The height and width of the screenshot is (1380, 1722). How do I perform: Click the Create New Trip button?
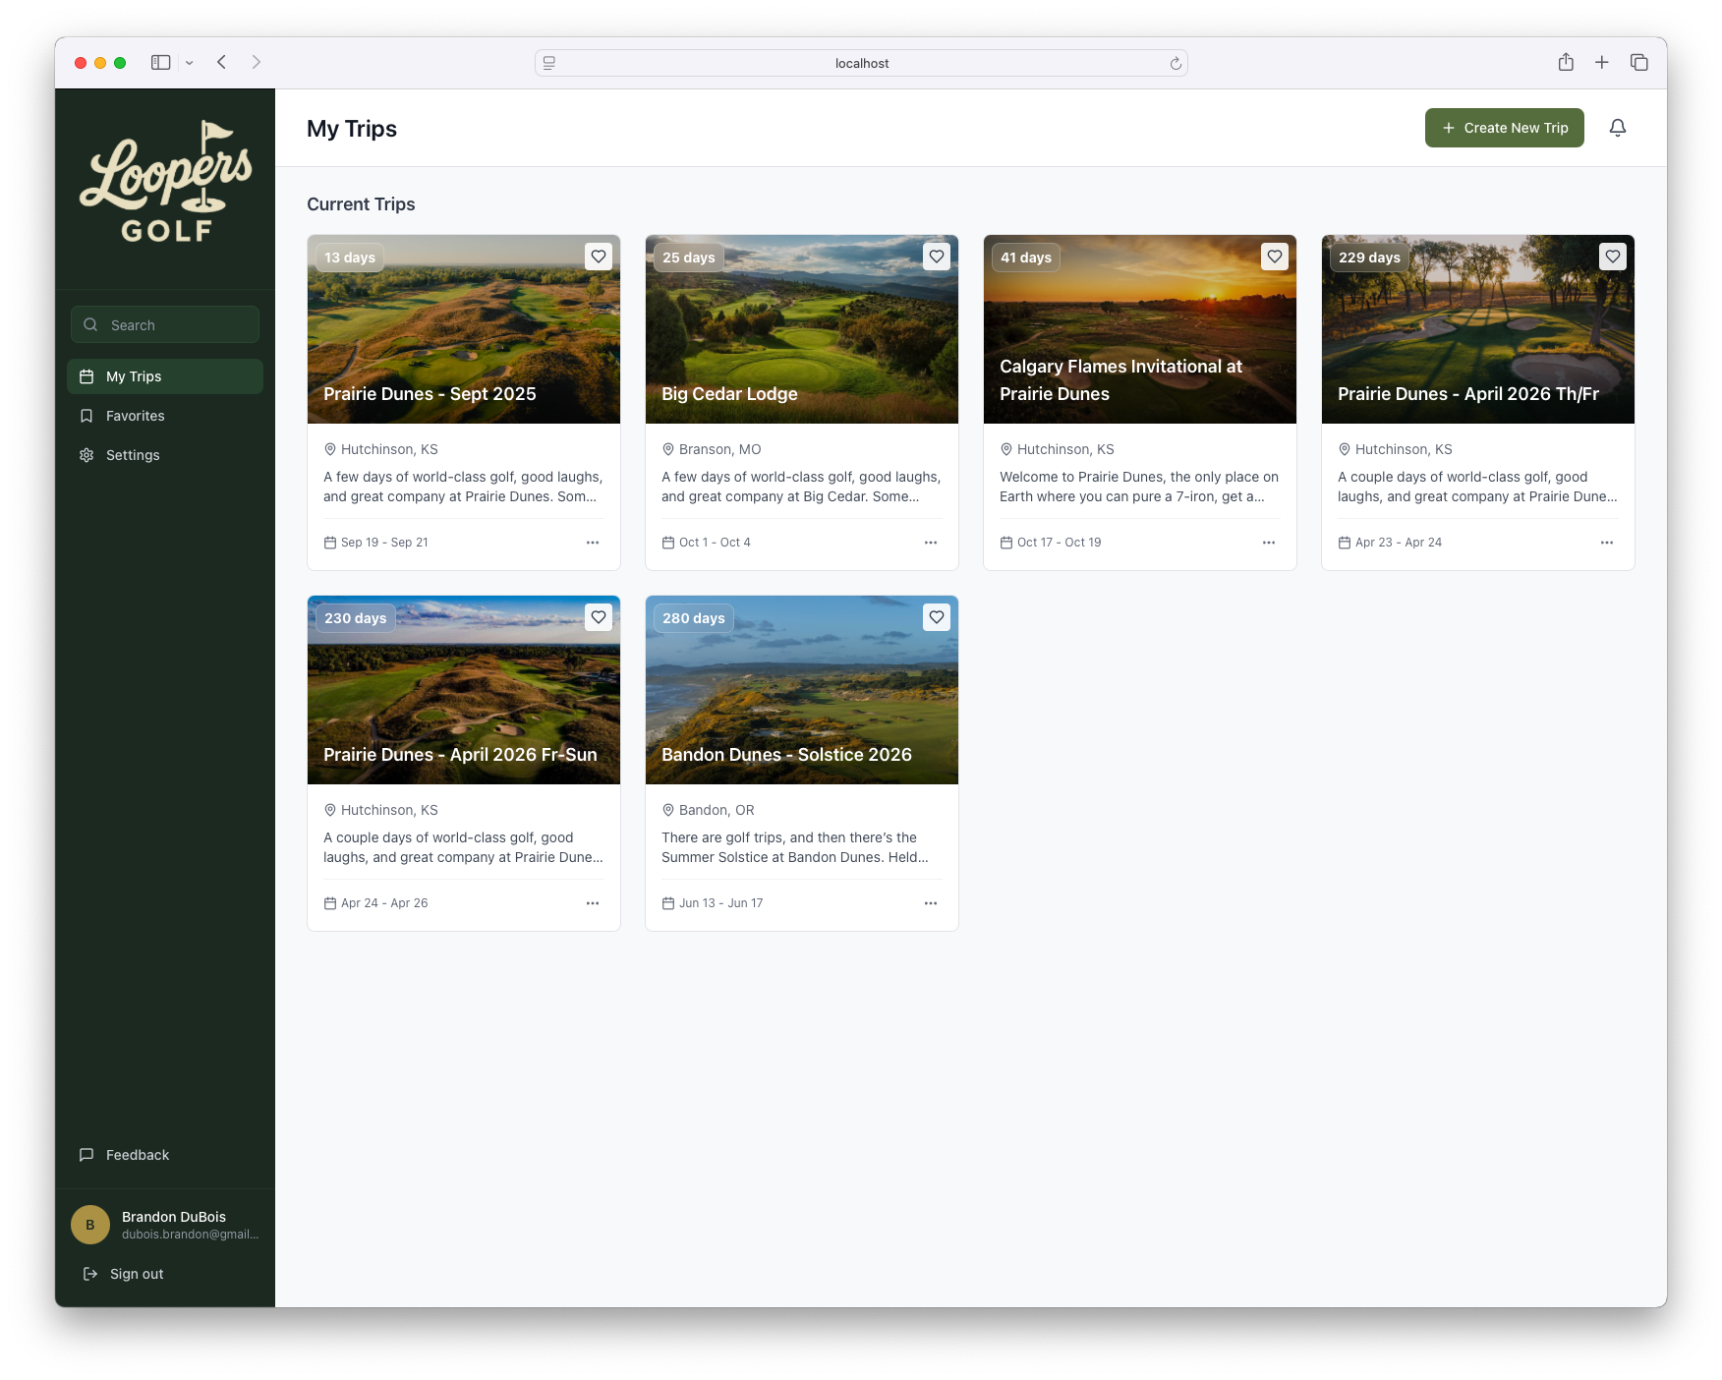point(1504,128)
